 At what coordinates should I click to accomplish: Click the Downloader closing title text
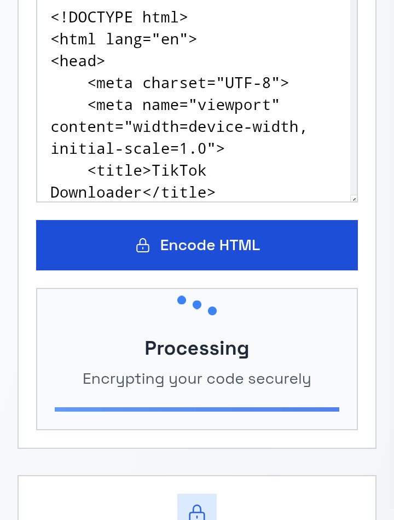pyautogui.click(x=133, y=192)
